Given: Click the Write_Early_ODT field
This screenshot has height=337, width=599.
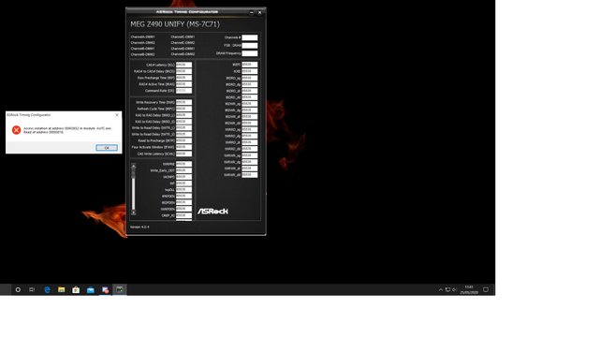Looking at the screenshot, I should (183, 170).
